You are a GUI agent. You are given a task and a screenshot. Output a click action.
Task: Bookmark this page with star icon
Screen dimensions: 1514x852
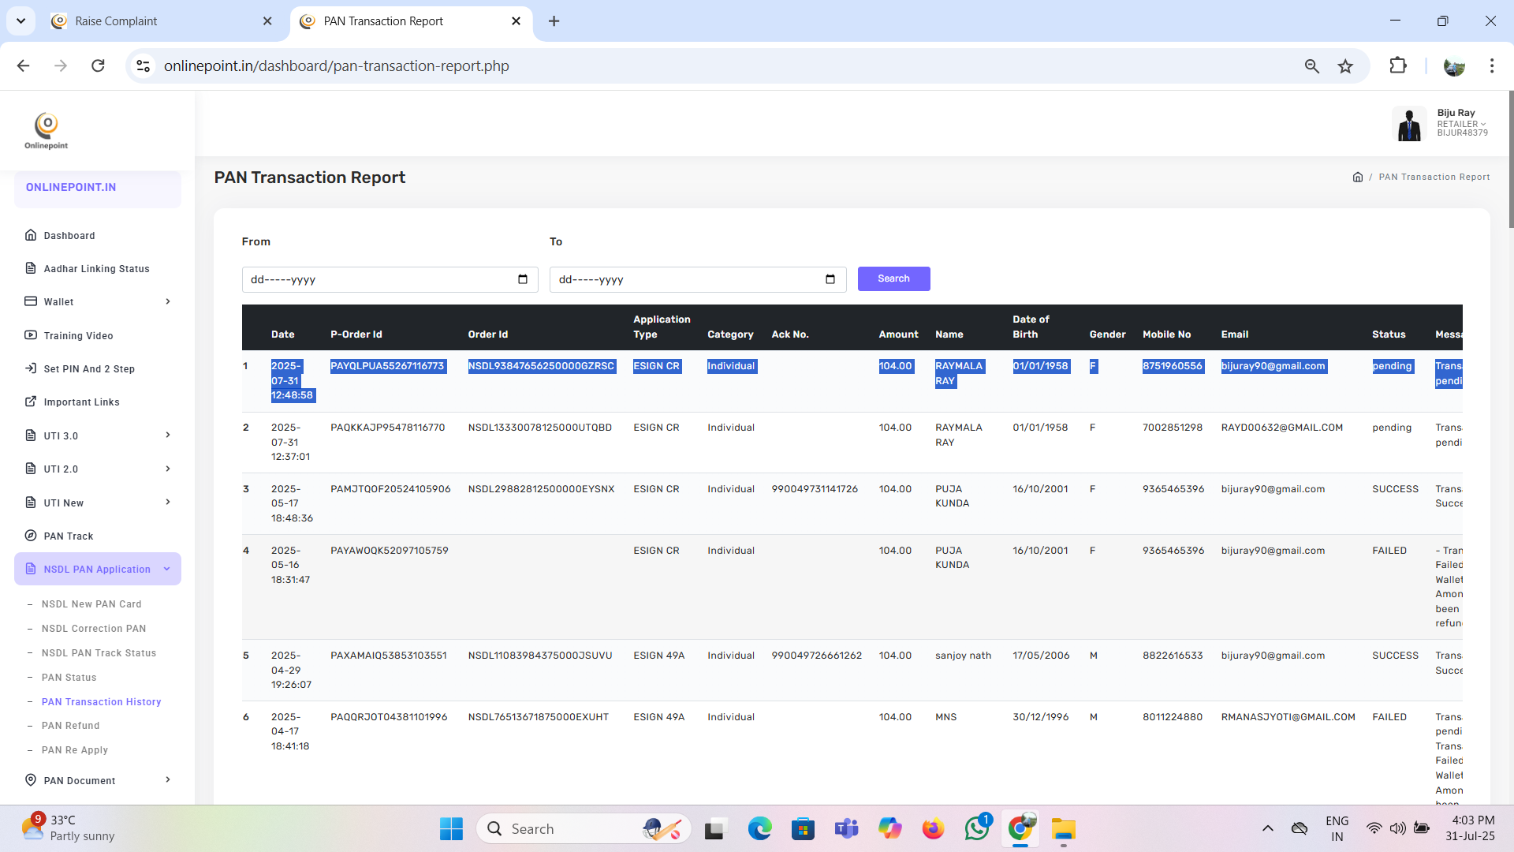pos(1345,66)
